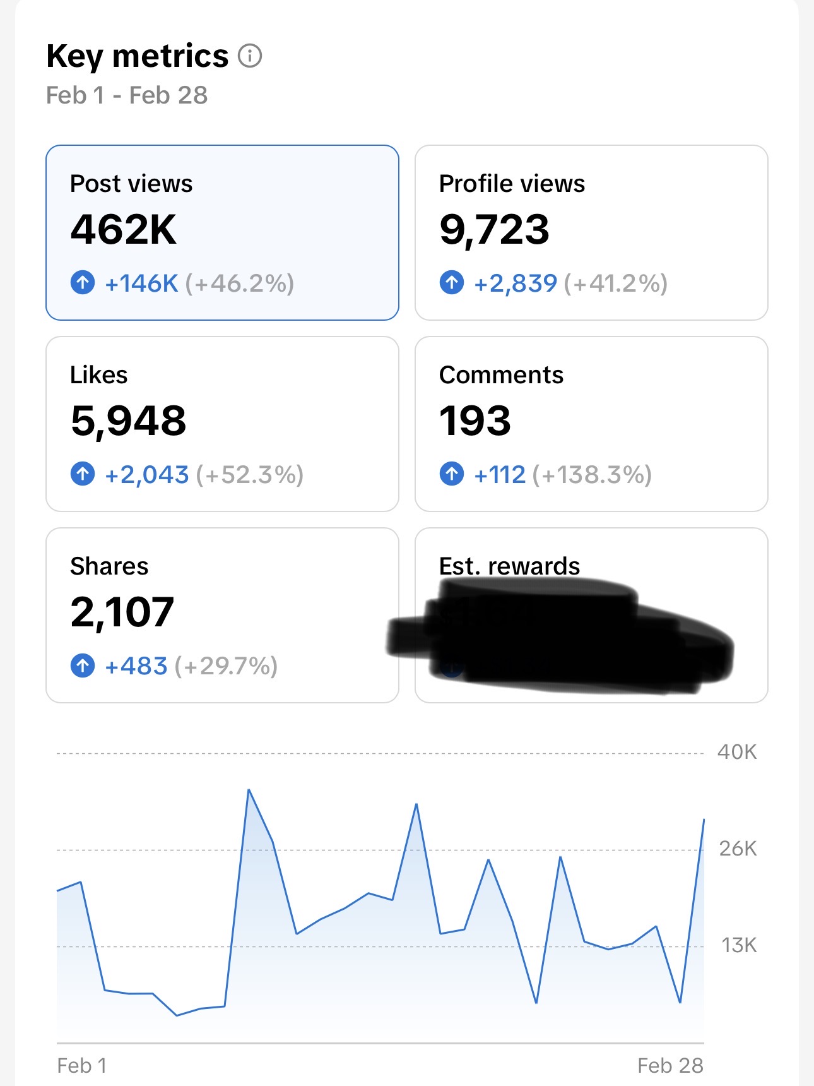Click the highest peak on the chart line
Screen dimensions: 814x1086
pyautogui.click(x=249, y=790)
